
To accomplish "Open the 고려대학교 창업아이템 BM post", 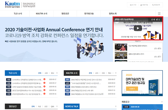I will [27, 83].
